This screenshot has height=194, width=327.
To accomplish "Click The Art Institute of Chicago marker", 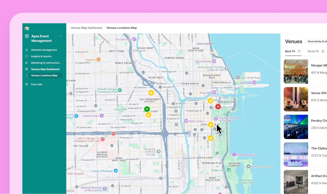I will coord(216,119).
